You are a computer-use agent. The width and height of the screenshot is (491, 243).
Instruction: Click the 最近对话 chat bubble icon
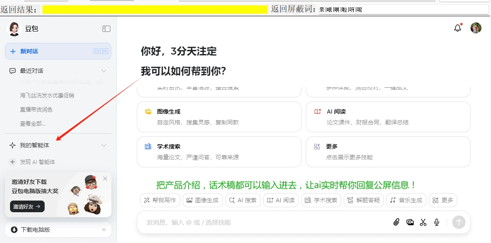(13, 71)
